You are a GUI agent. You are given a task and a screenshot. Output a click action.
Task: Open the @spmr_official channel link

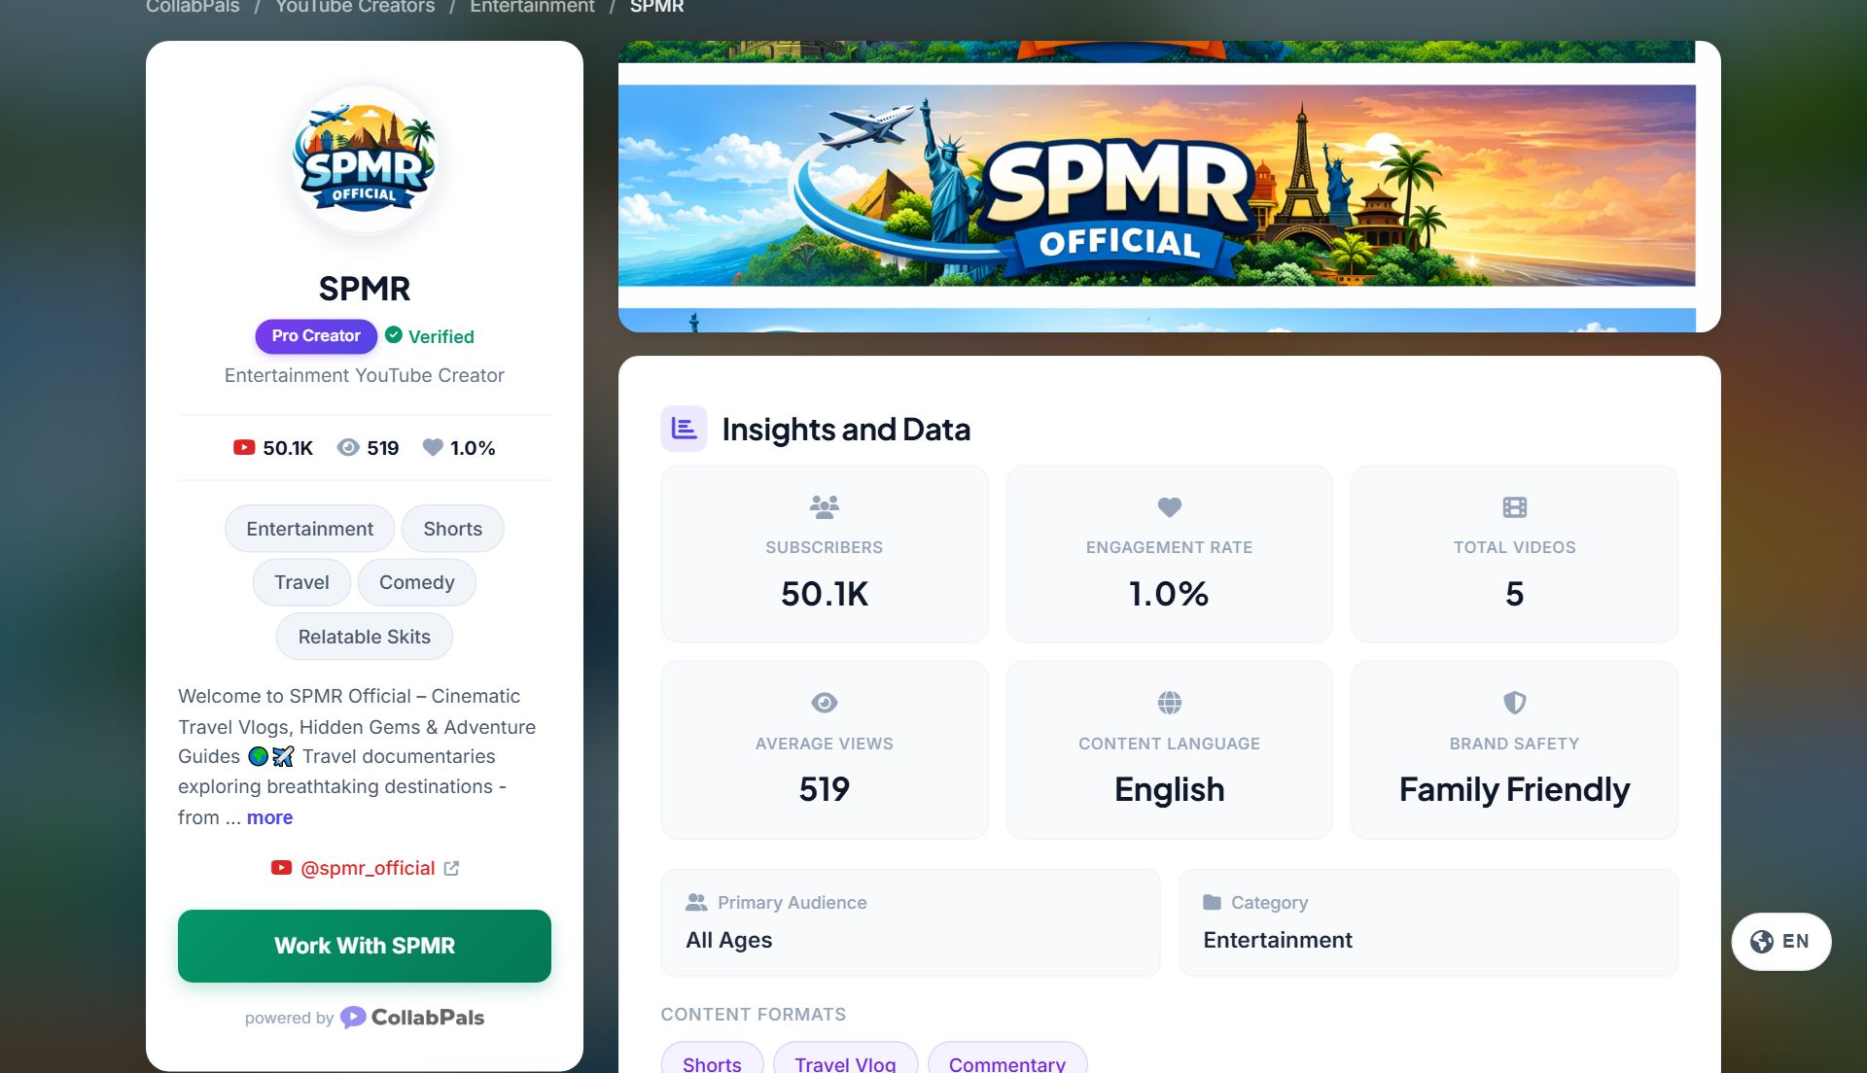pyautogui.click(x=368, y=868)
